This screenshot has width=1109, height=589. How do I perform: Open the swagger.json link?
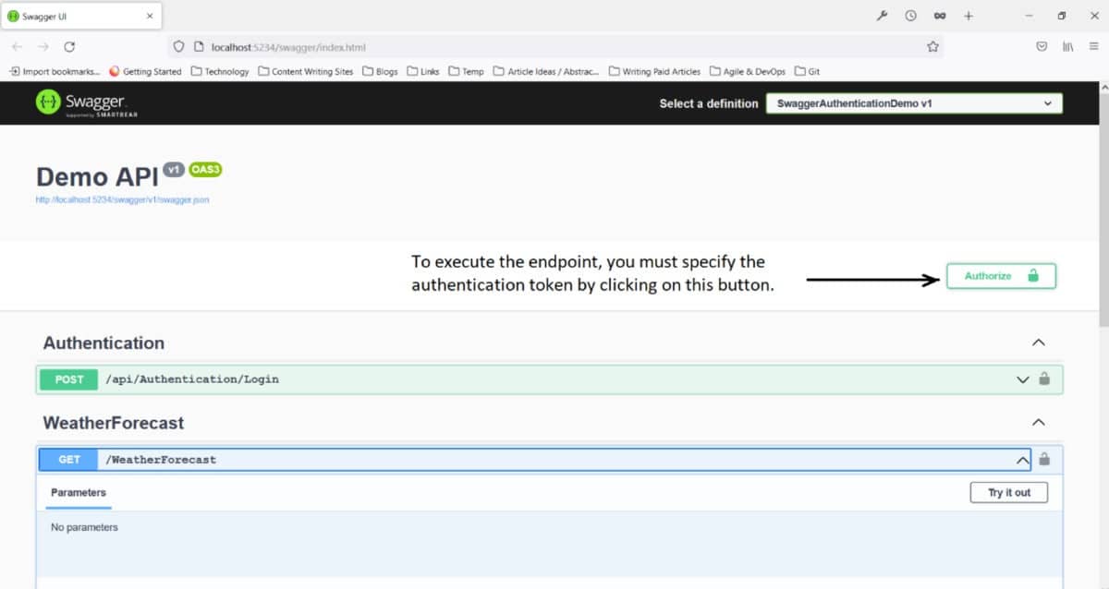click(x=122, y=199)
